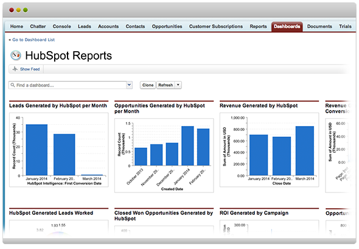Viewport: 359px width, 249px height.
Task: Open the Console tab
Action: pyautogui.click(x=62, y=26)
